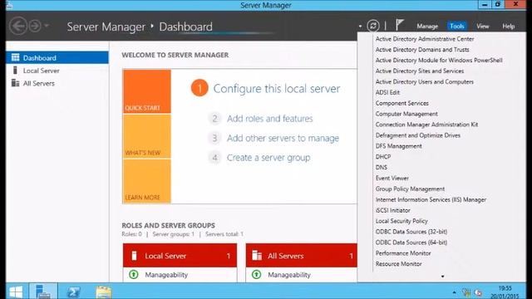Open the Windows Start button

(x=16, y=292)
